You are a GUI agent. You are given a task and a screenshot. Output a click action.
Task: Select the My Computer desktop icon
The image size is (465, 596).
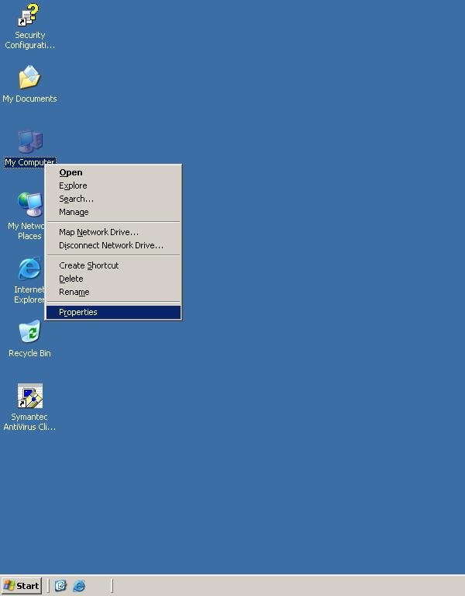(30, 141)
